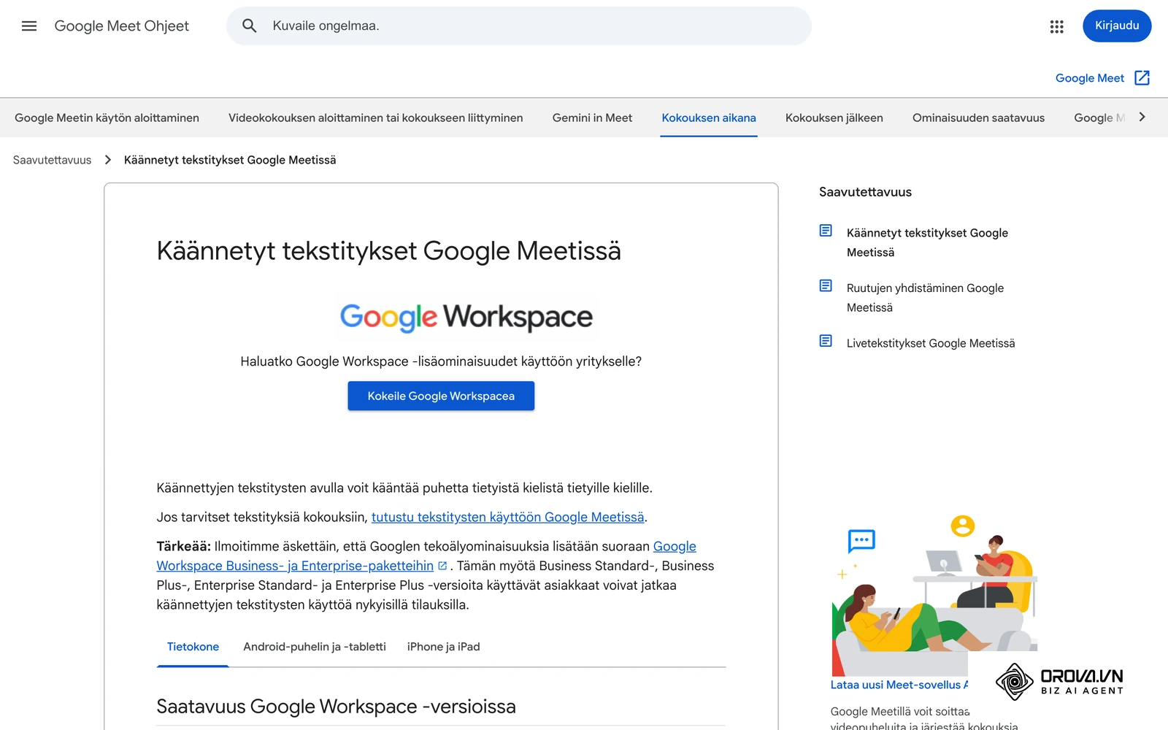Expand more navigation tabs with right chevron
This screenshot has height=730, width=1168.
(x=1142, y=117)
